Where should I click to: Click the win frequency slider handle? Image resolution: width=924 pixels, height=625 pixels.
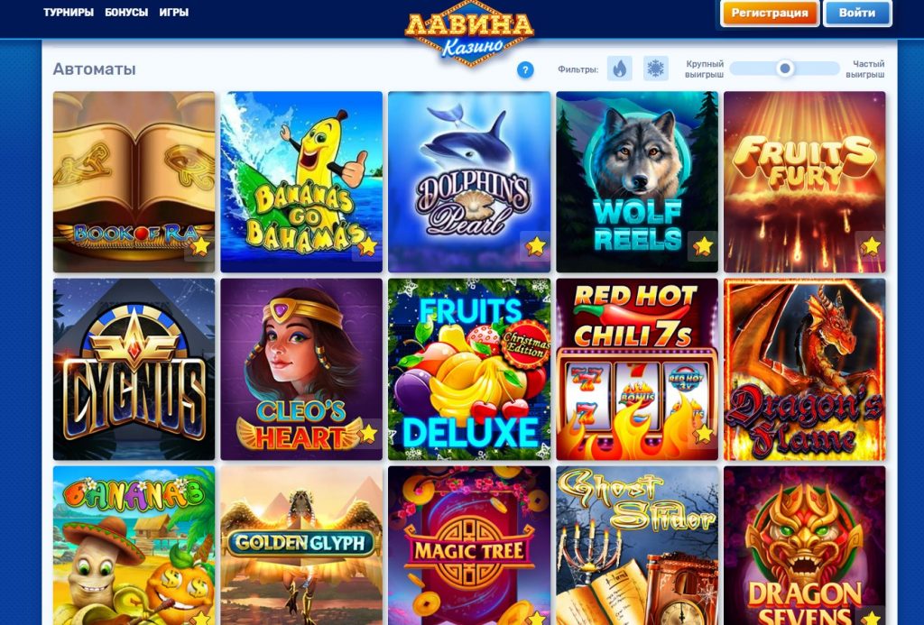click(784, 69)
